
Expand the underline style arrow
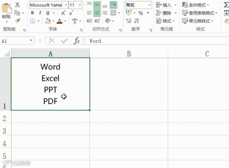tap(54, 13)
